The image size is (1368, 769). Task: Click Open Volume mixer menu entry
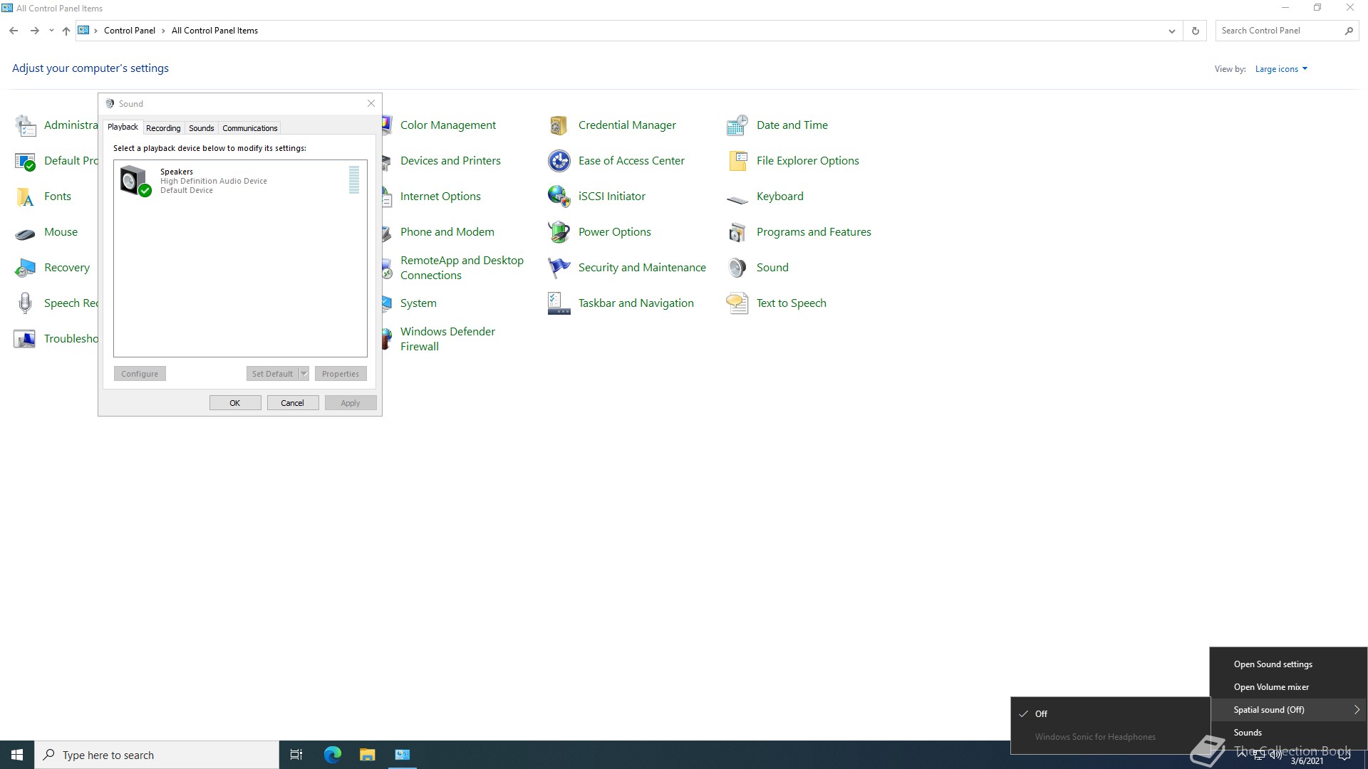pos(1271,687)
